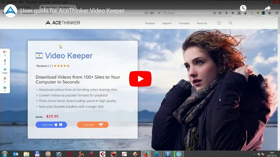The height and width of the screenshot is (157, 280).
Task: Click the Firefox home icon
Action: (x=233, y=13)
